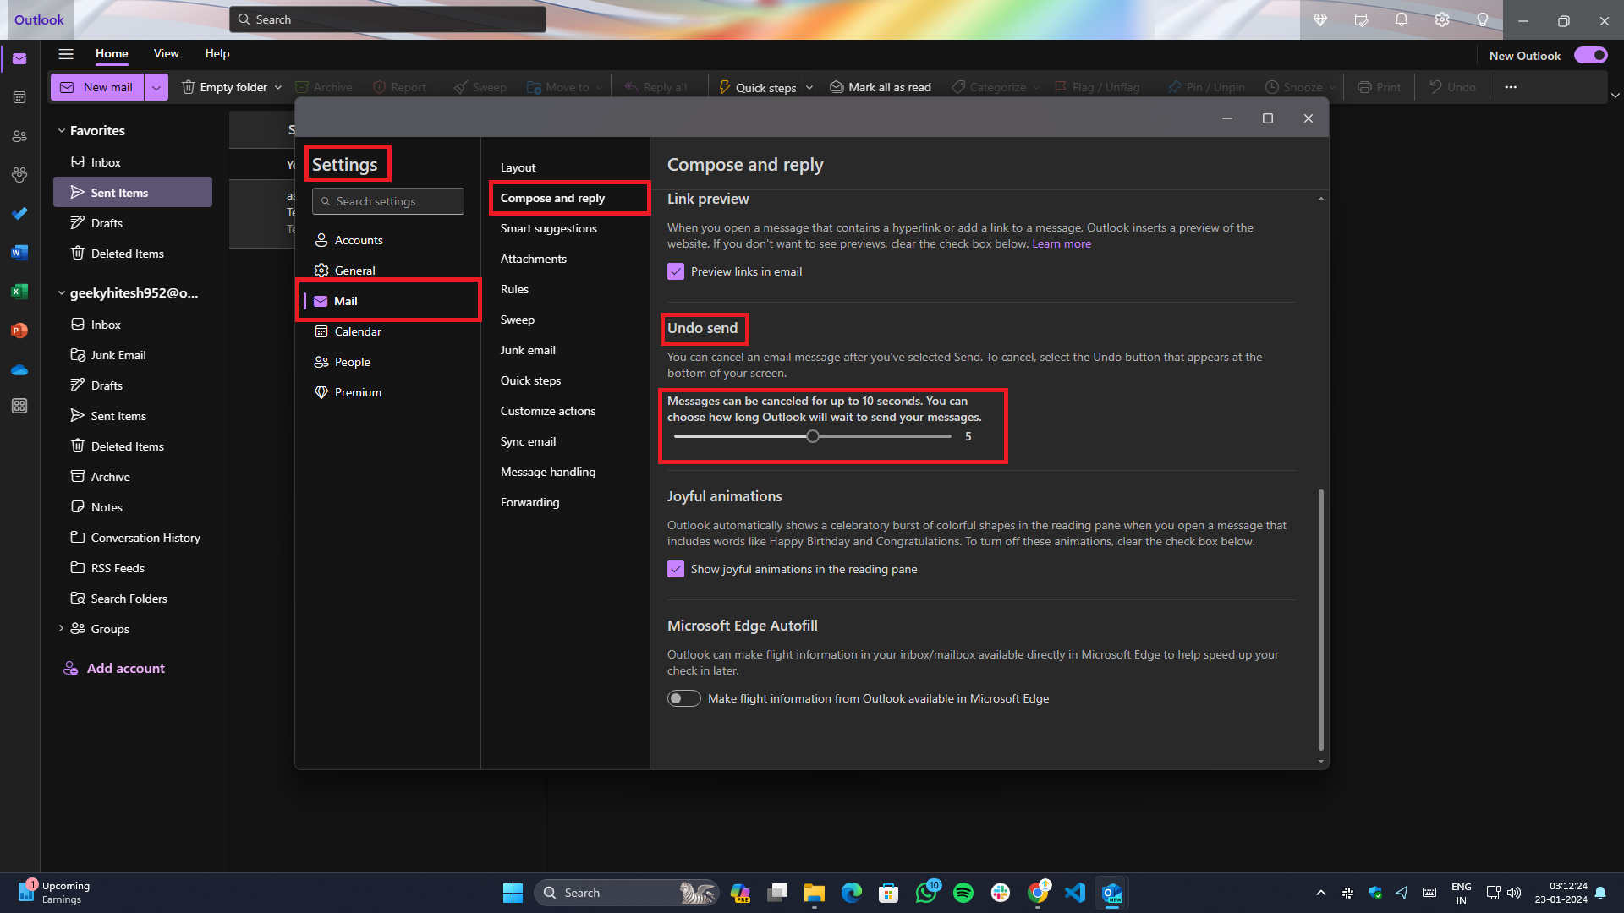The image size is (1624, 913).
Task: Collapse the geekyhitesh952 account folder tree
Action: tap(61, 293)
